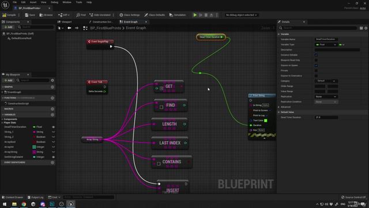Screen dimensions: 369x208
Task: Toggle Expose to Cinematics checkbox
Action: pyautogui.click(x=316, y=76)
